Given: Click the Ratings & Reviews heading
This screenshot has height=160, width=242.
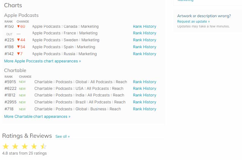Looking at the screenshot, I should (27, 136).
